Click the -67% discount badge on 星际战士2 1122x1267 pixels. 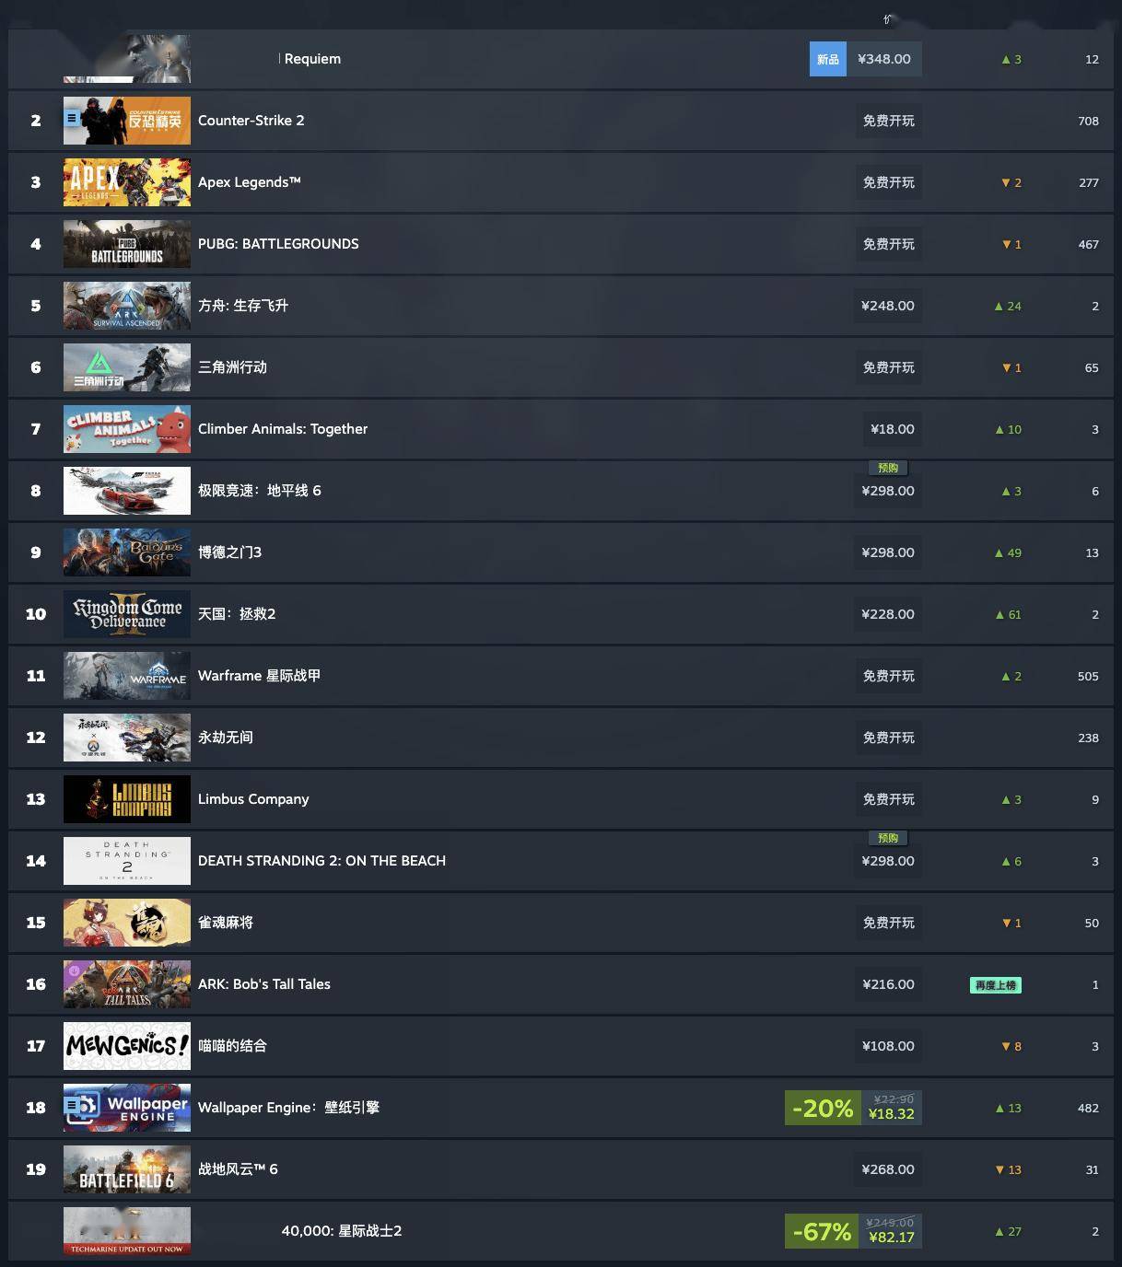pos(822,1231)
